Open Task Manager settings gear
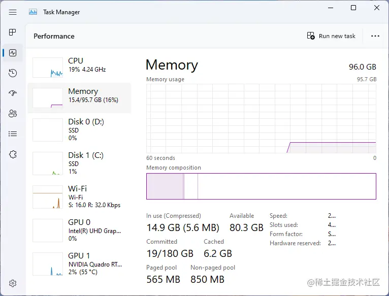Image resolution: width=389 pixels, height=296 pixels. coord(13,283)
